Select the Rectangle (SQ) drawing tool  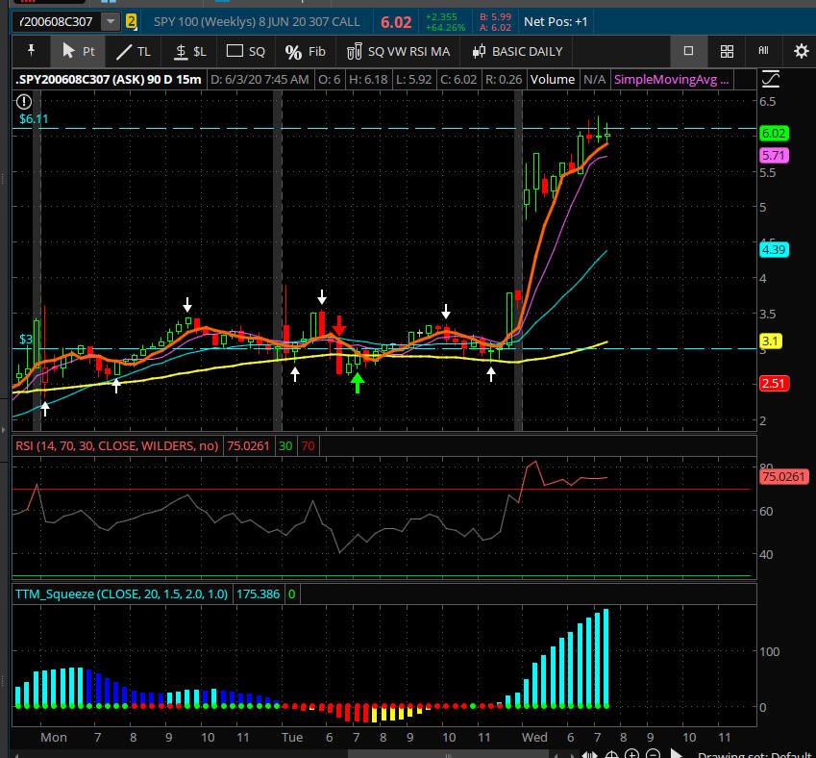tap(246, 51)
